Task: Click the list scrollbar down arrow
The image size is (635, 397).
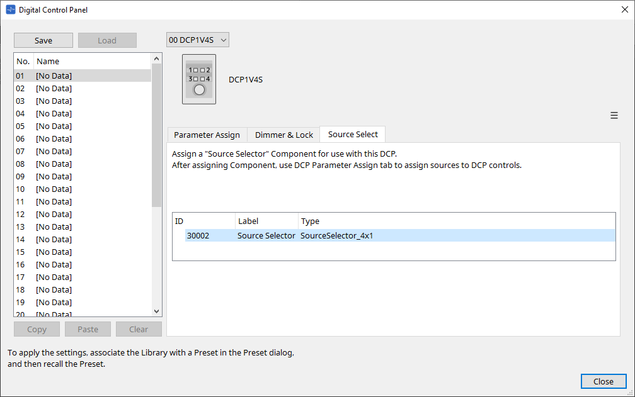Action: (x=156, y=310)
